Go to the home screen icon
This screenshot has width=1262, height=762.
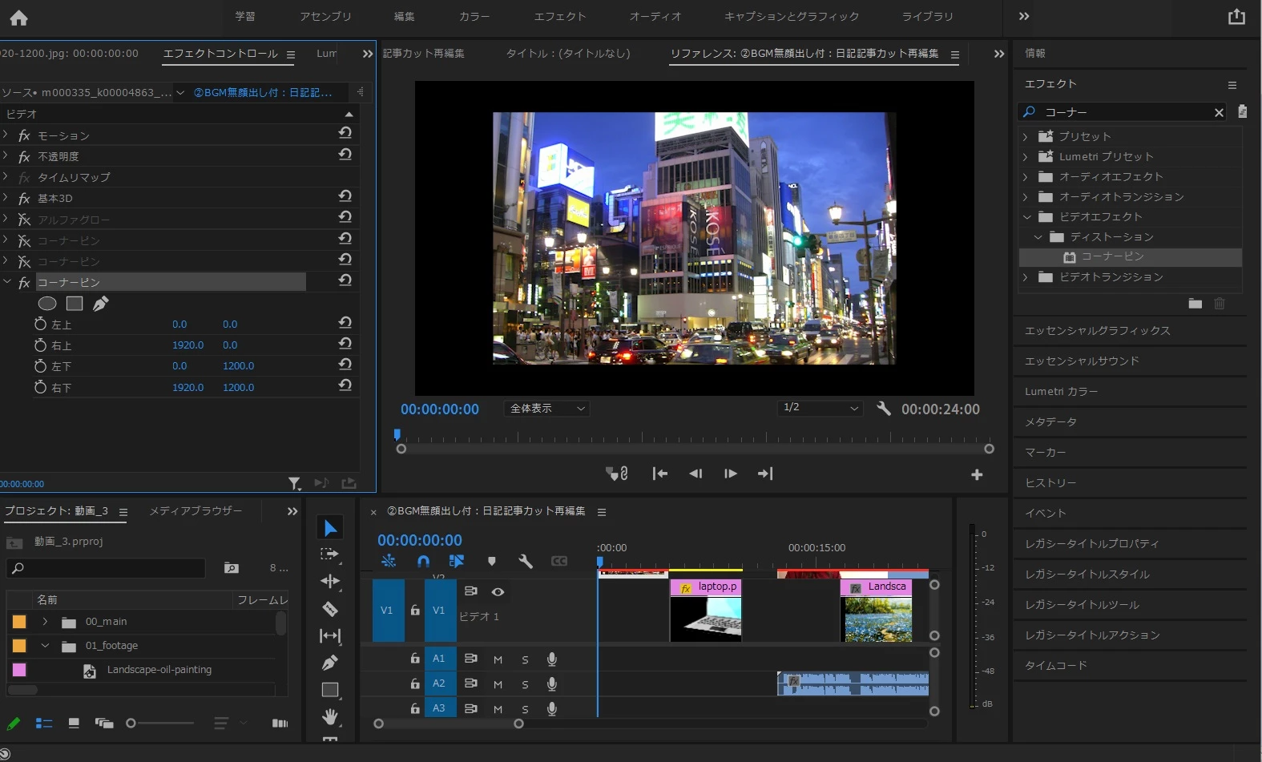tap(18, 17)
